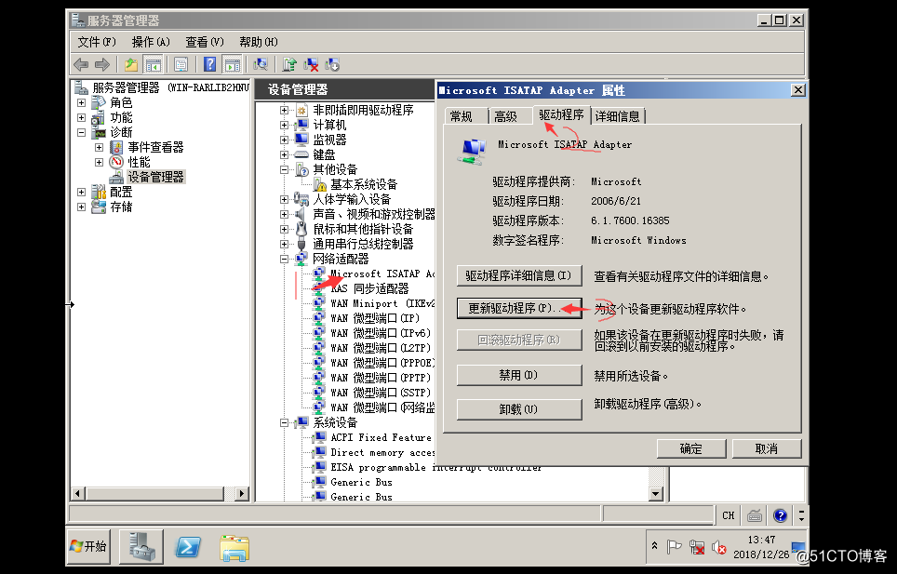Click the disable device toolbar icon with down arrow
The width and height of the screenshot is (897, 574).
[332, 64]
